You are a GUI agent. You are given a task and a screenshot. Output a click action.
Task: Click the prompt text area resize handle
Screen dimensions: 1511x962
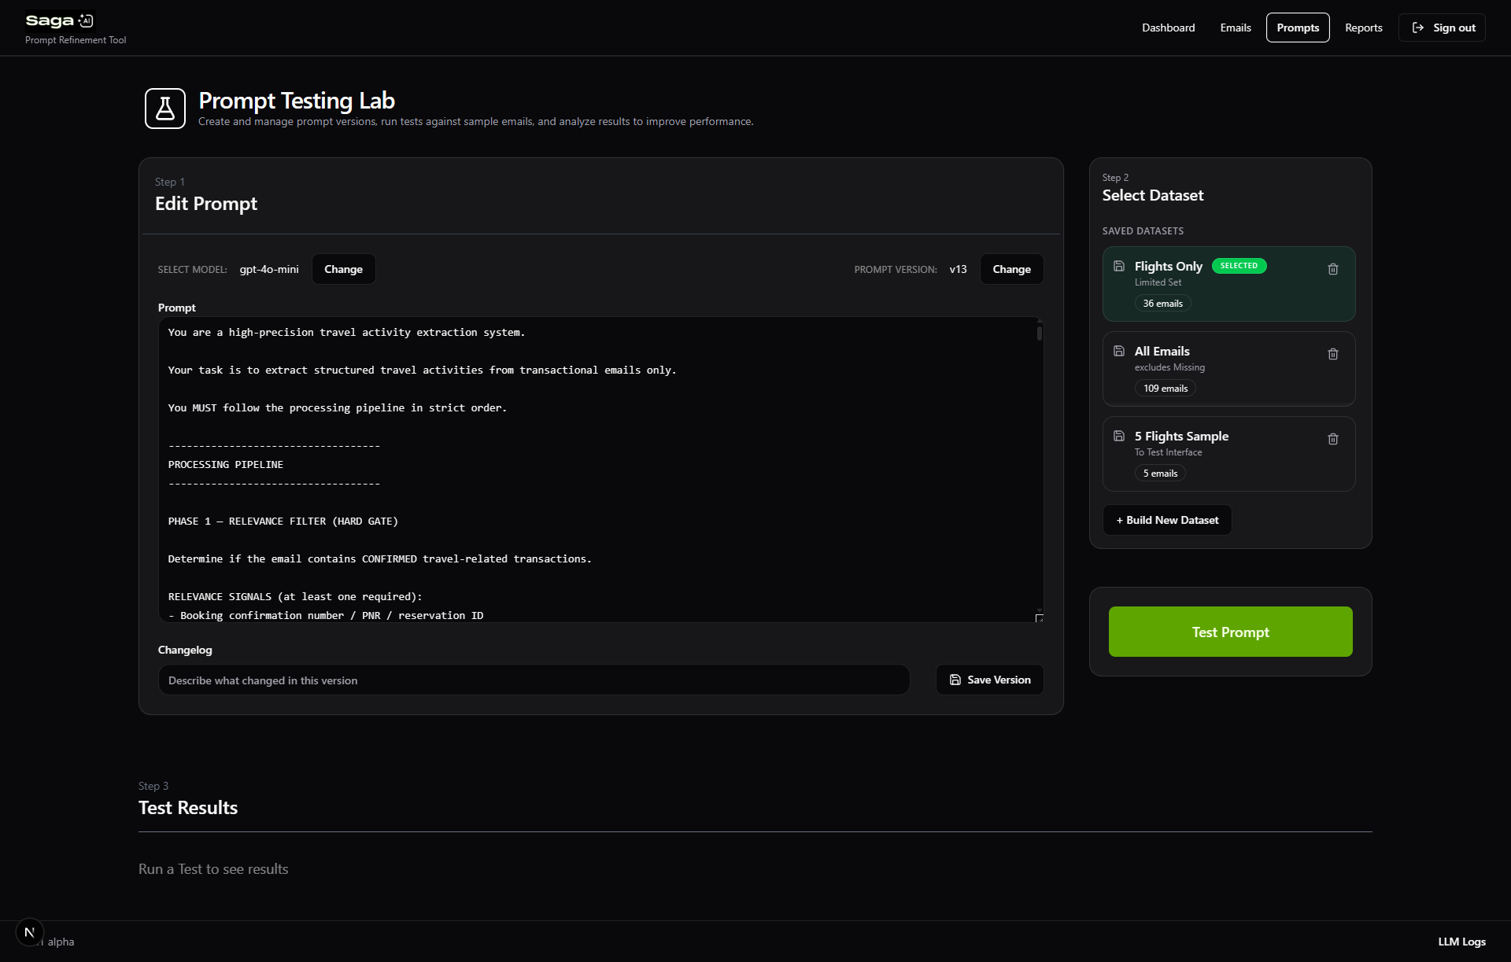1039,617
